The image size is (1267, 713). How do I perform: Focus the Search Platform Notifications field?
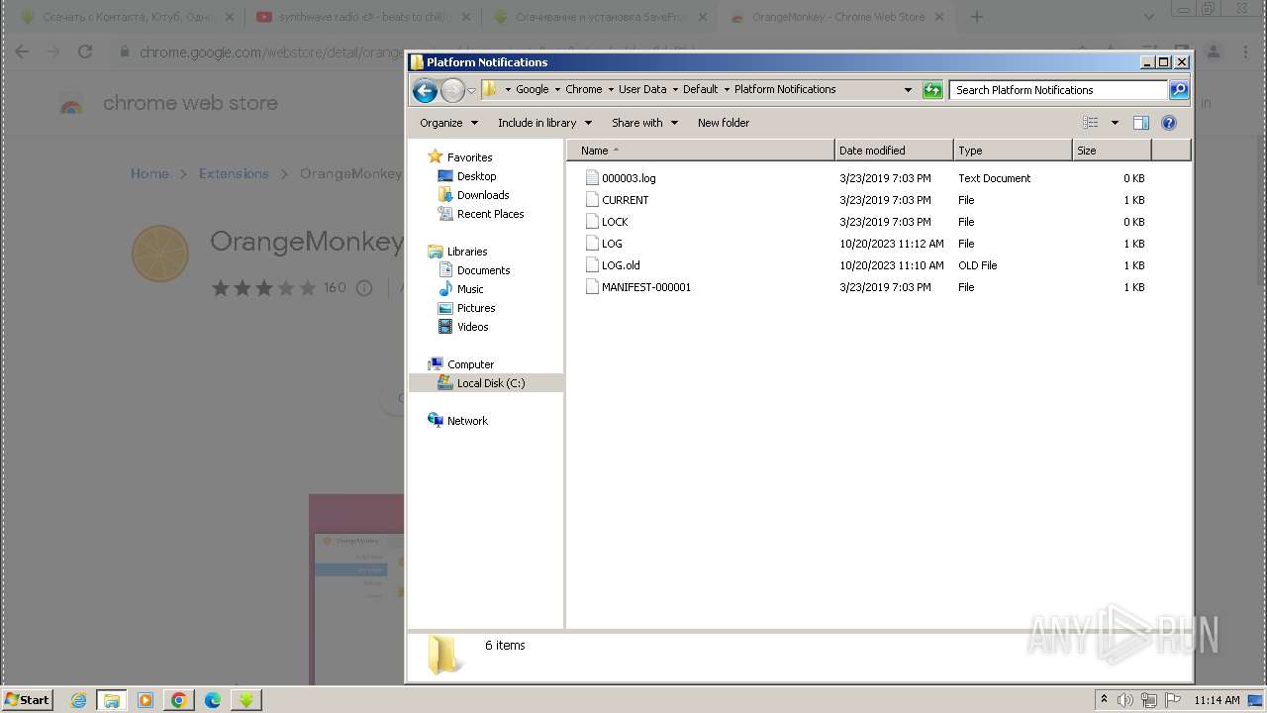[1058, 90]
